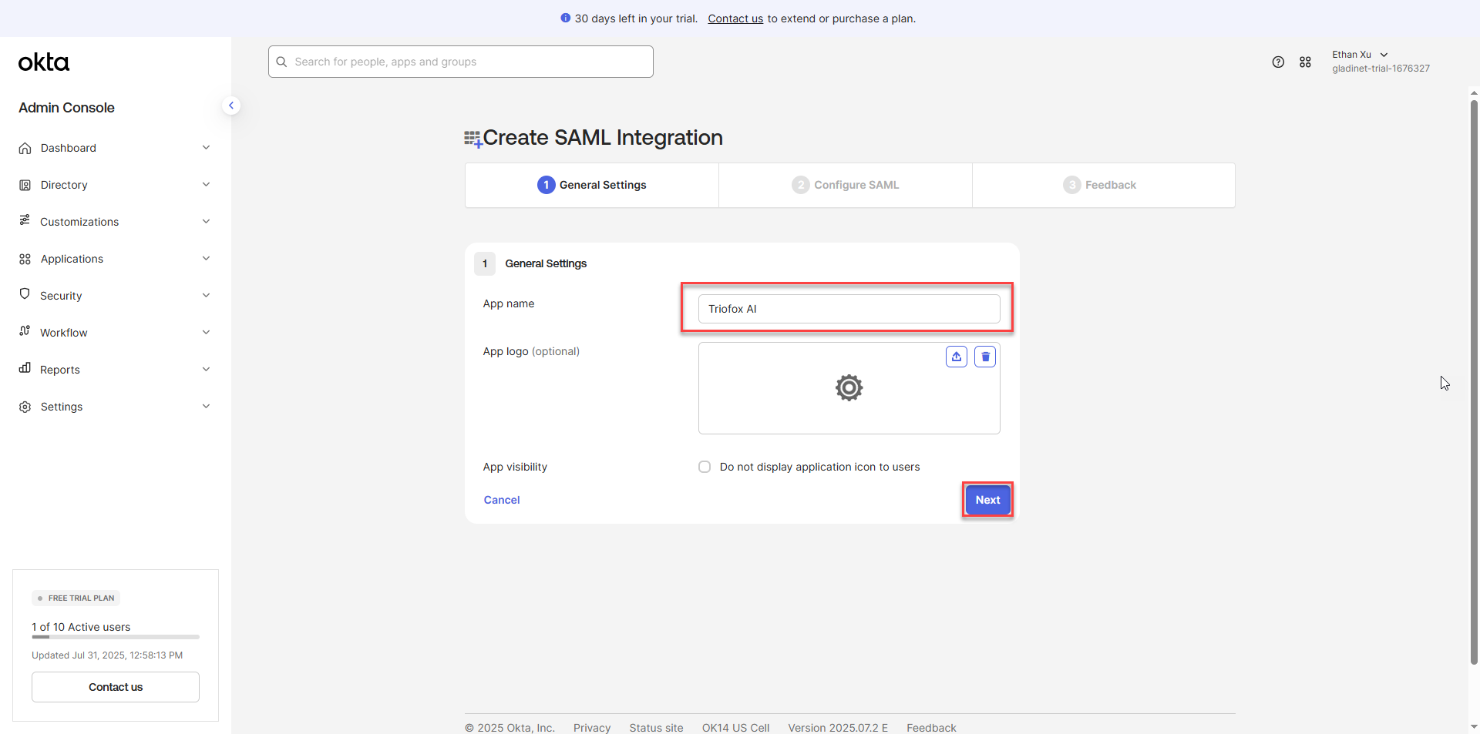Screen dimensions: 1480x734
Task: Expand the Applications menu chevron
Action: 206,259
